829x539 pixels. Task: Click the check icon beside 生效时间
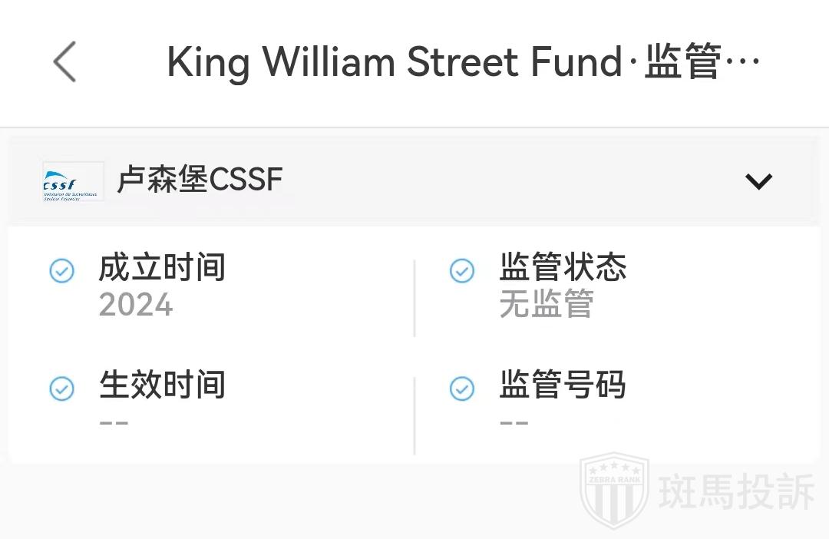click(x=61, y=389)
